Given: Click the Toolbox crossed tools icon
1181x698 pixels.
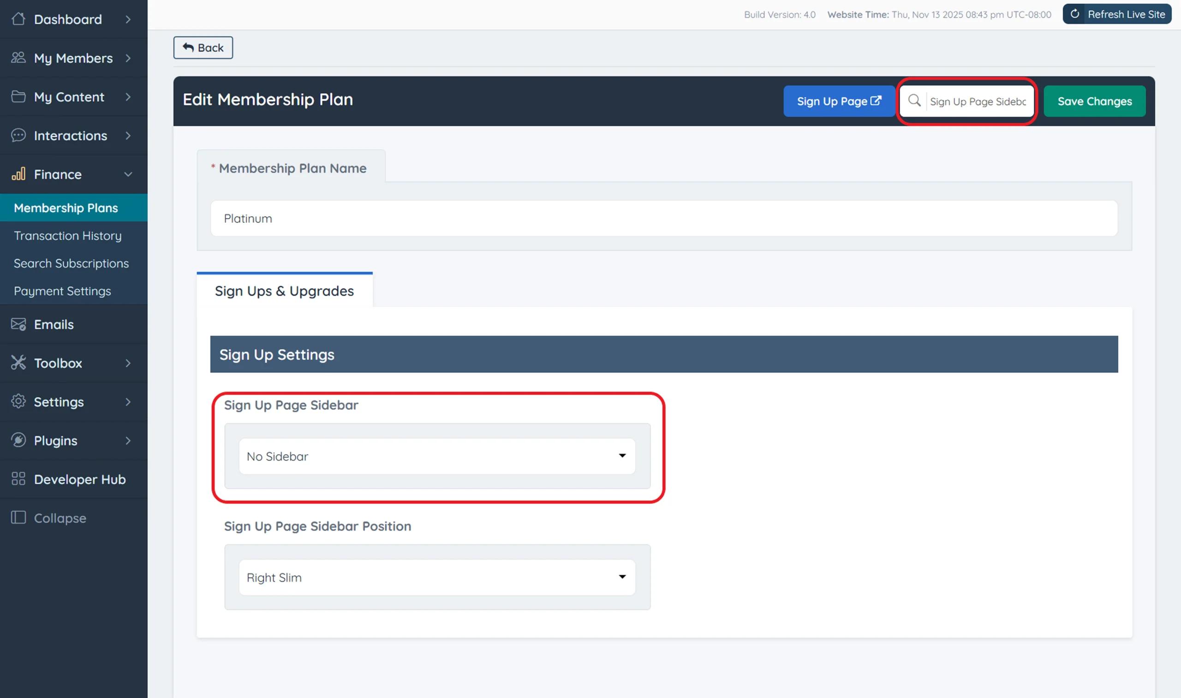Looking at the screenshot, I should pyautogui.click(x=18, y=363).
